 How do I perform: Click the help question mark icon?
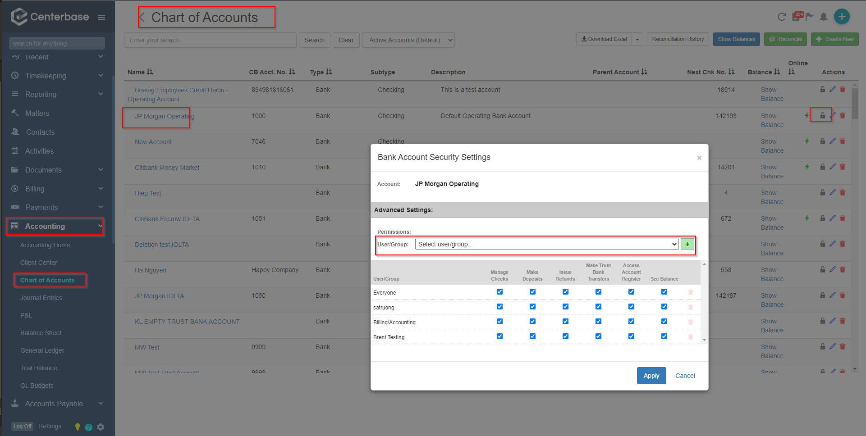coord(89,427)
